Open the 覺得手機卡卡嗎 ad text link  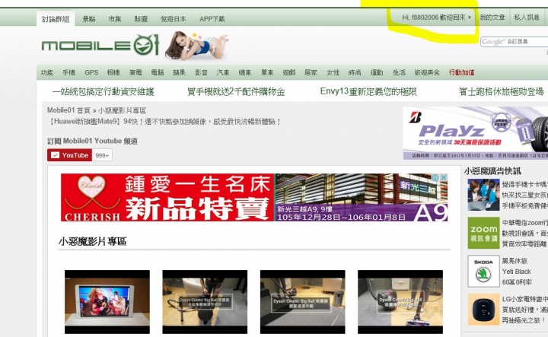525,195
